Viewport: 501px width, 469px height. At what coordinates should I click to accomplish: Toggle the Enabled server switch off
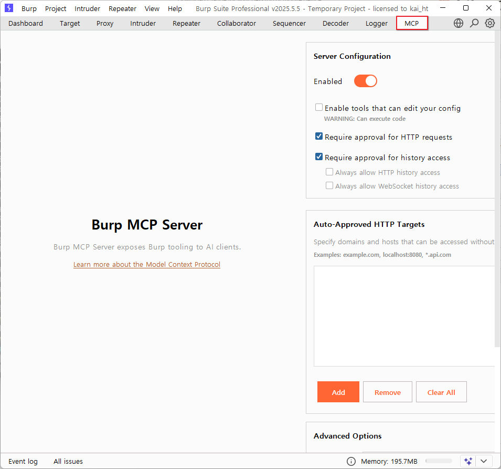(366, 81)
